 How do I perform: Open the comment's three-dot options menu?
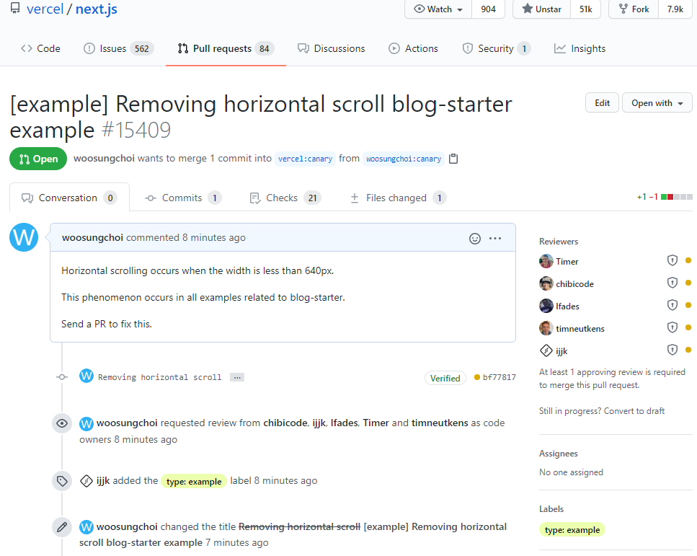click(495, 238)
